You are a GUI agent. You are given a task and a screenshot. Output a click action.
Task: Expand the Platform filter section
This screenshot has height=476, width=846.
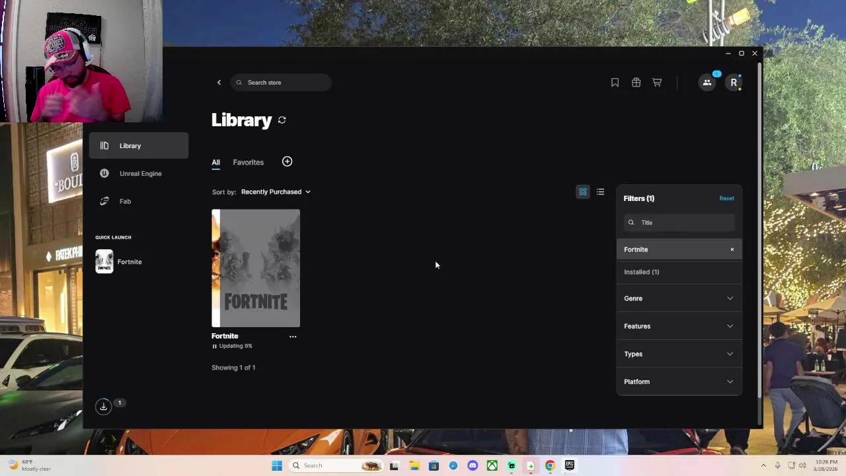(x=679, y=381)
